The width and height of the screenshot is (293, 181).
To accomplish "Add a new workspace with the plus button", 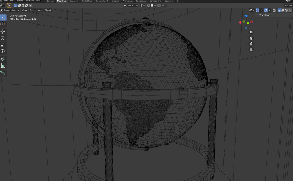I will [177, 1].
